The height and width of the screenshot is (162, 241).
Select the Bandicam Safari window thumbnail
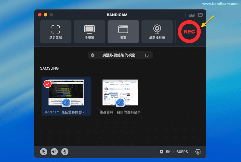click(66, 93)
